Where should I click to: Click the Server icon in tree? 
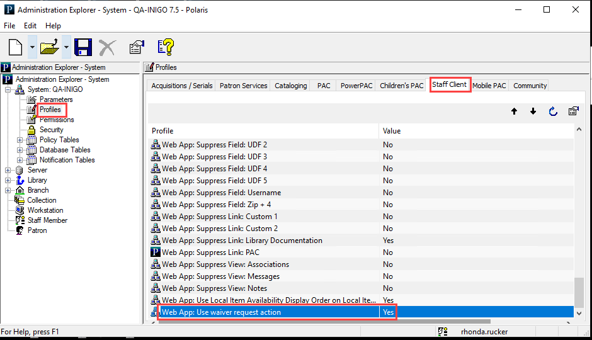click(x=20, y=170)
